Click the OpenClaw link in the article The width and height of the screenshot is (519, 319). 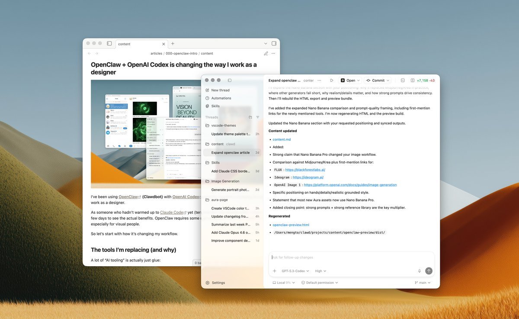[130, 197]
